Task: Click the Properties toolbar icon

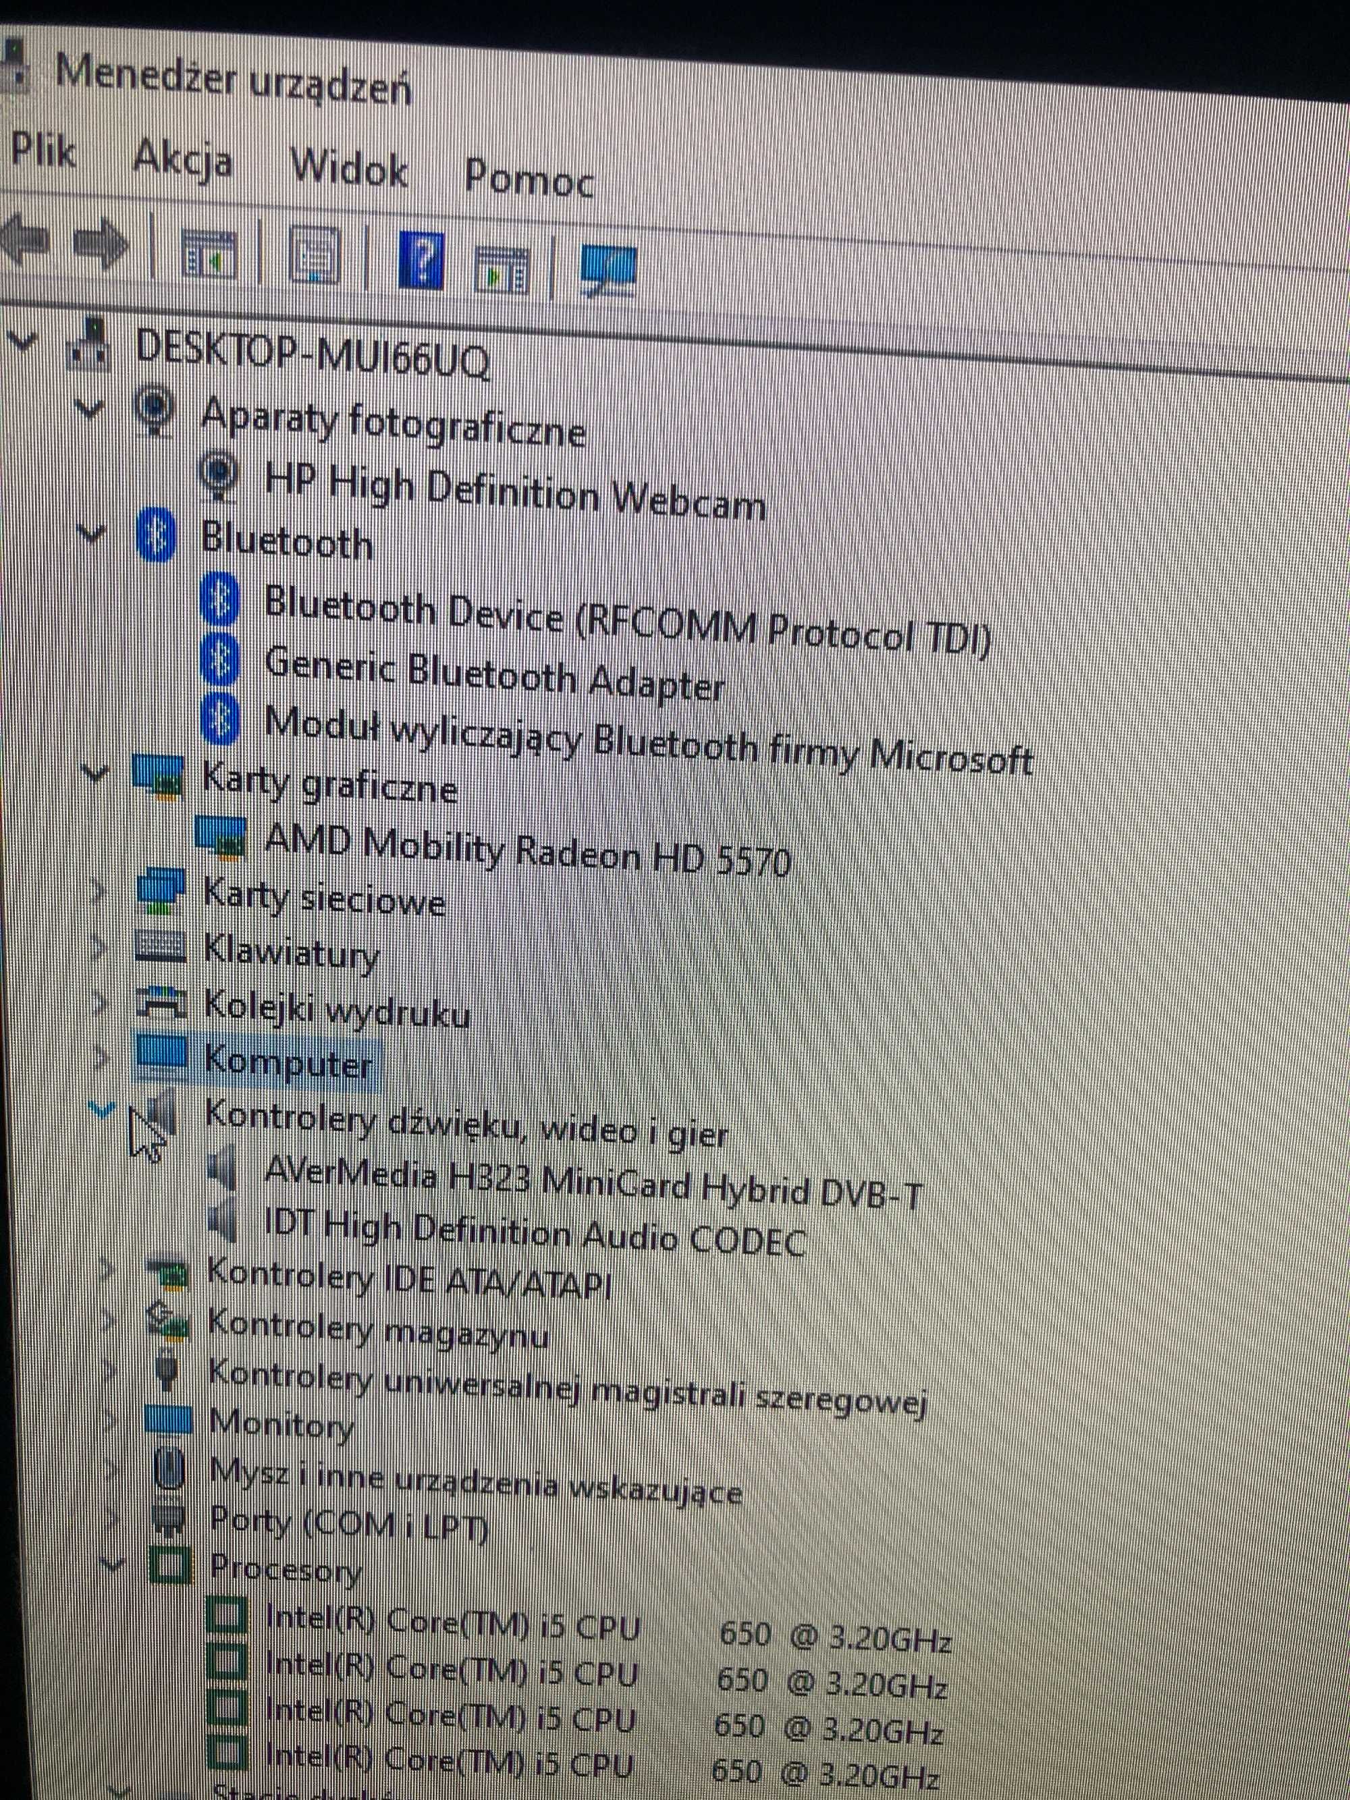Action: pyautogui.click(x=314, y=257)
